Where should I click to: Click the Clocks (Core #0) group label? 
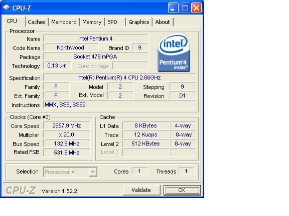pyautogui.click(x=30, y=117)
